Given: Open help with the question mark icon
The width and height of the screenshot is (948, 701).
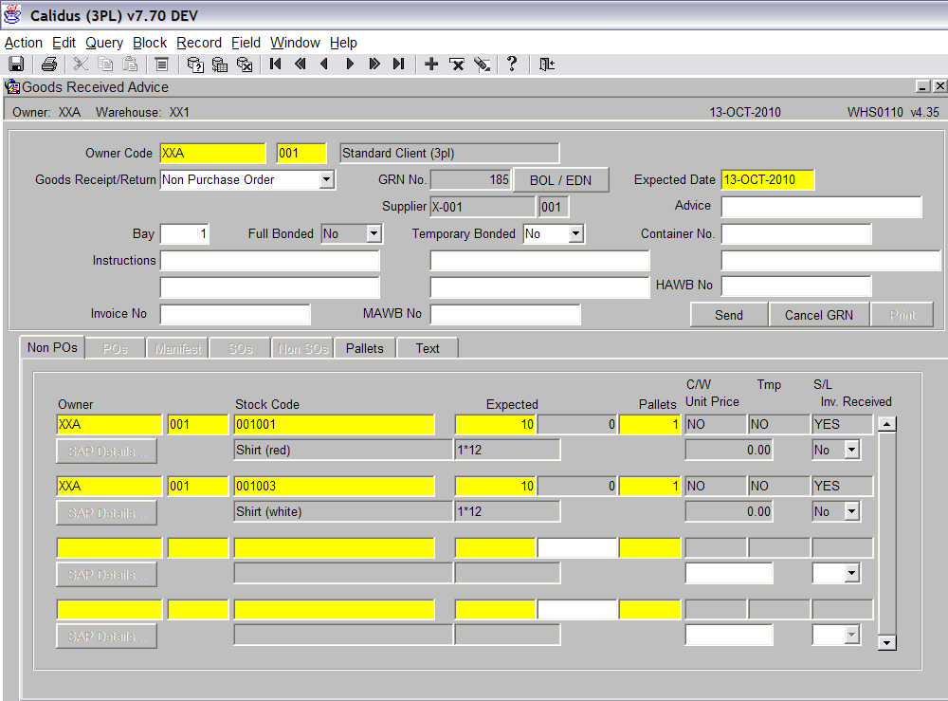Looking at the screenshot, I should pos(512,65).
